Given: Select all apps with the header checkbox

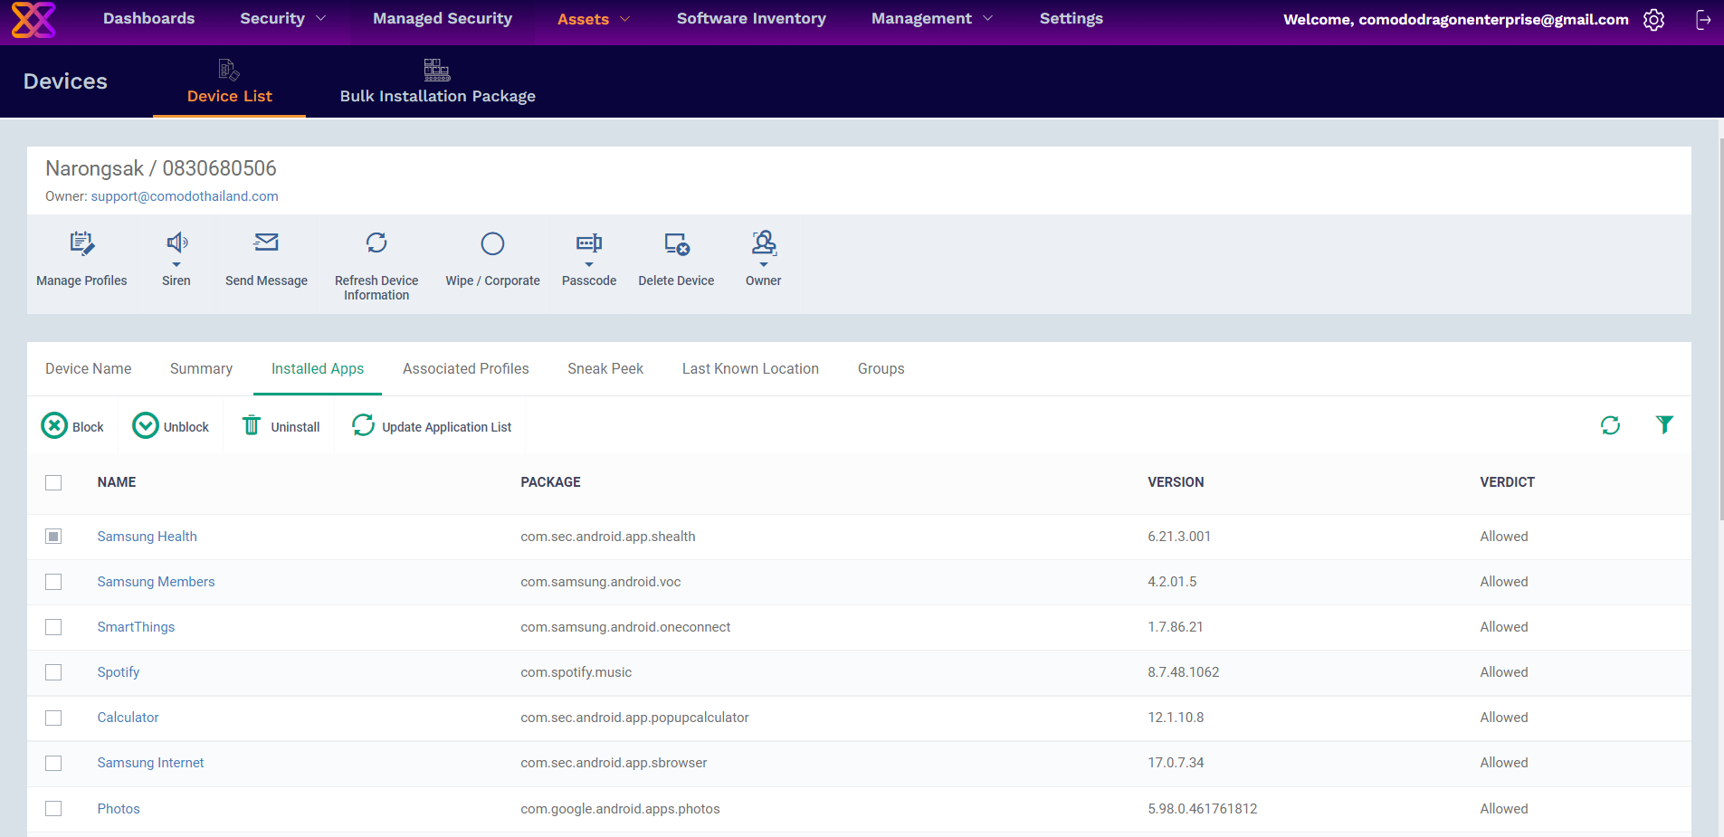Looking at the screenshot, I should tap(53, 482).
